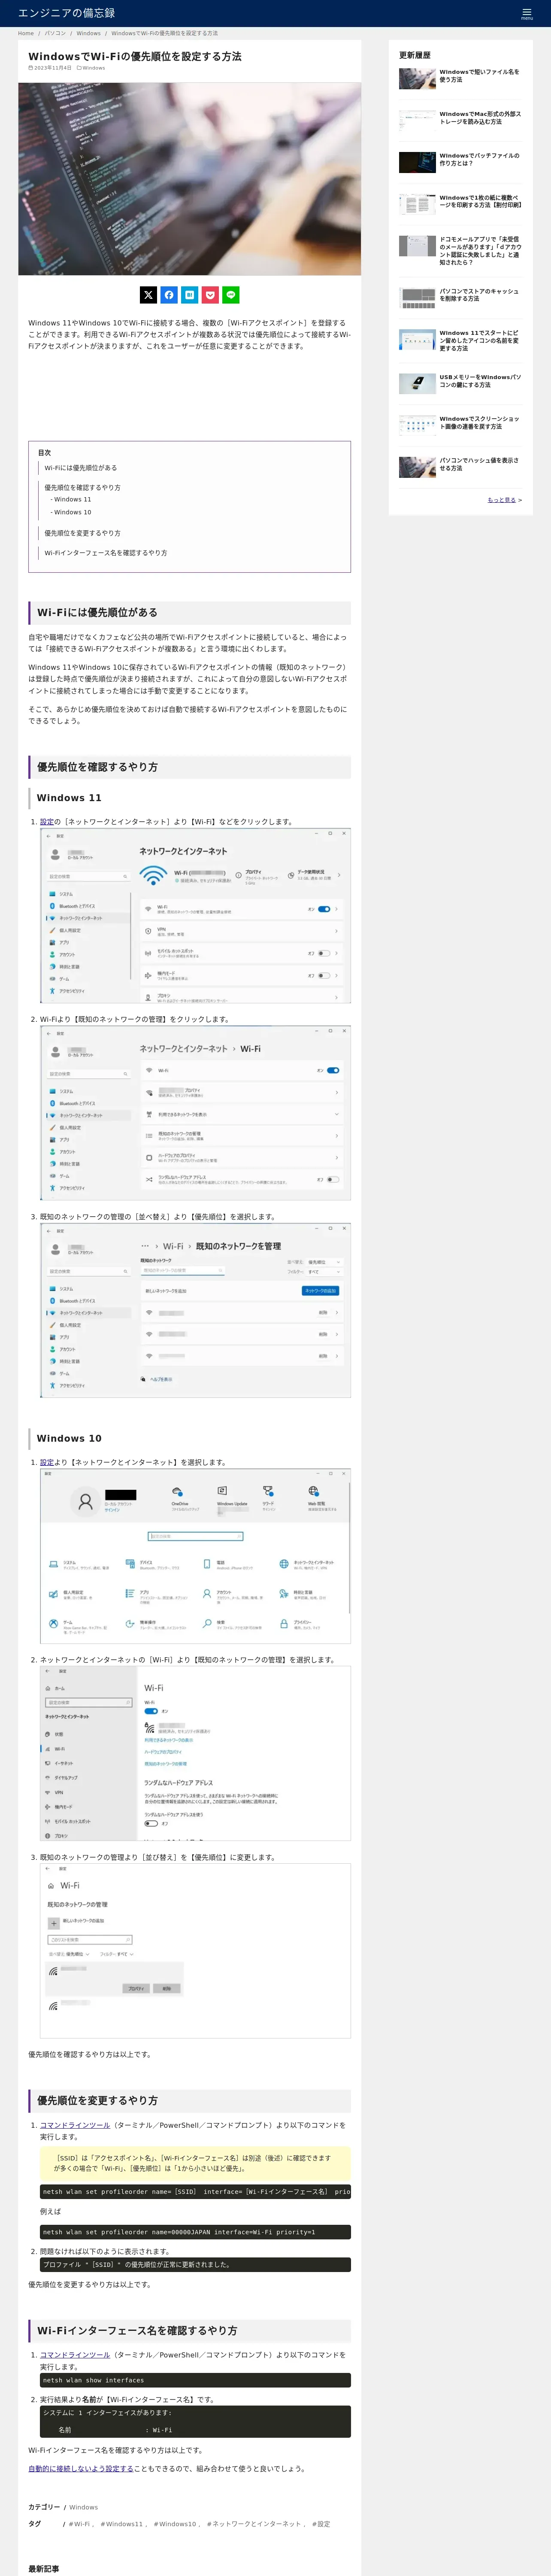Open sidebar article about printing multiple pages

tap(480, 201)
